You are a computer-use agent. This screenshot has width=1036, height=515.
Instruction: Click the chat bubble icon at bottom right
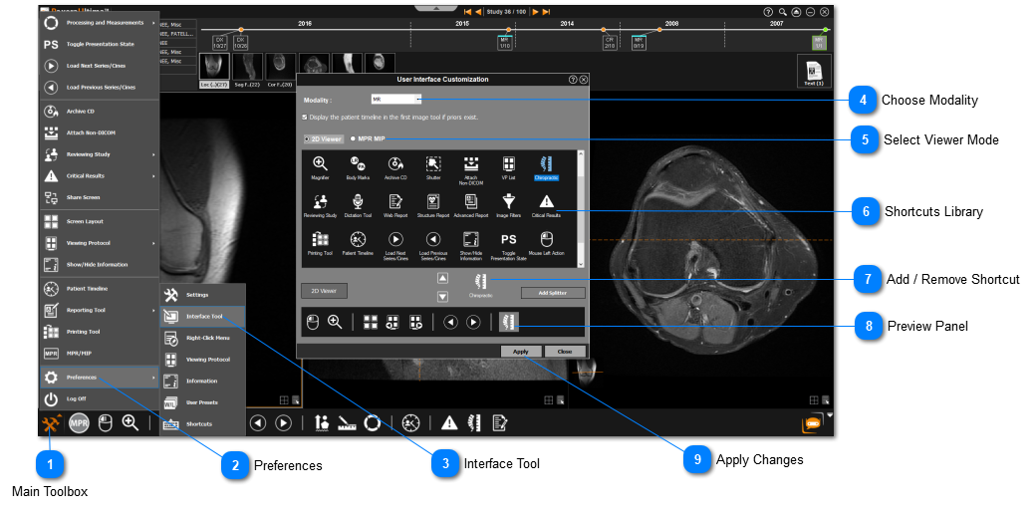[x=813, y=423]
